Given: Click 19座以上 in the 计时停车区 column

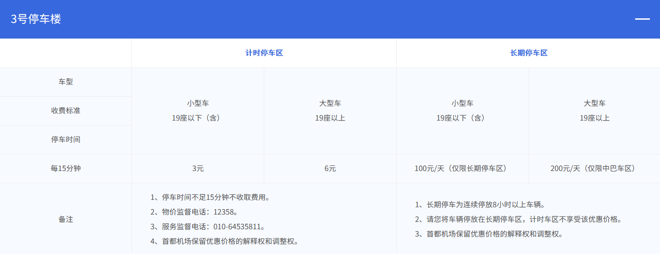Looking at the screenshot, I should coord(330,118).
